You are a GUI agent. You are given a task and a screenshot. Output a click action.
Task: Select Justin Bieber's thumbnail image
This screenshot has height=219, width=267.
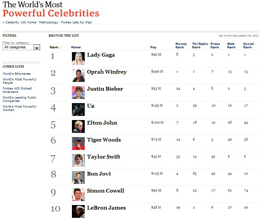78,93
